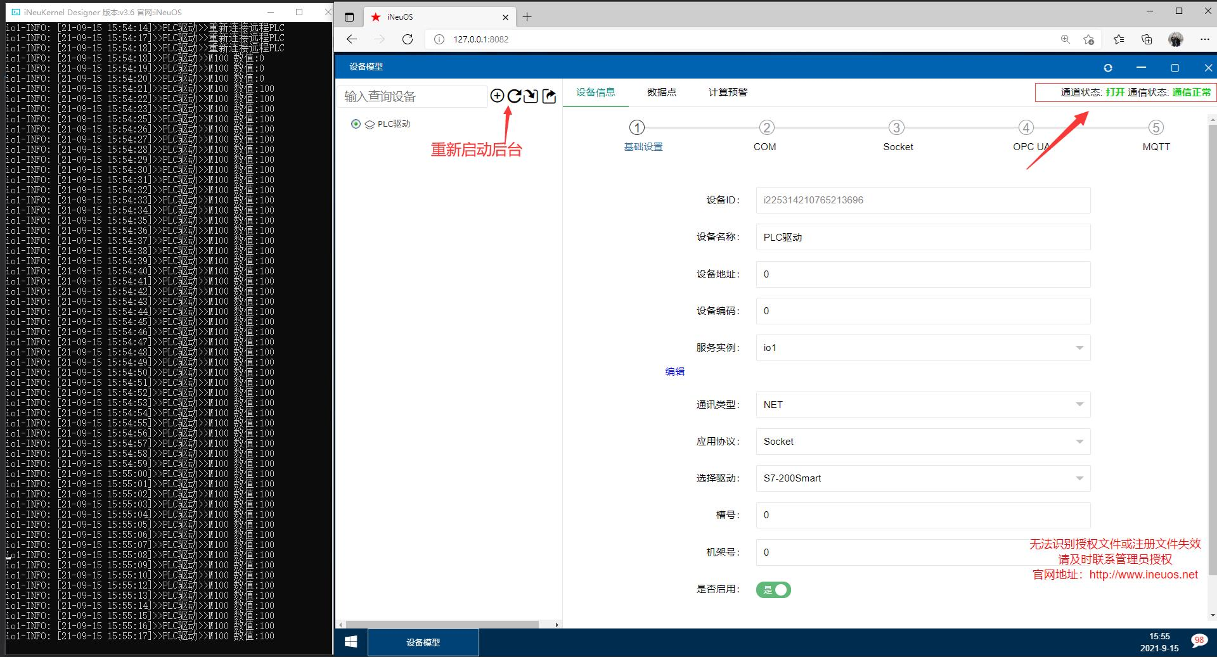Open the 服务实例 dropdown showing io1

923,348
